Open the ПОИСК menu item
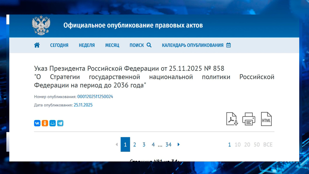 coord(137,45)
